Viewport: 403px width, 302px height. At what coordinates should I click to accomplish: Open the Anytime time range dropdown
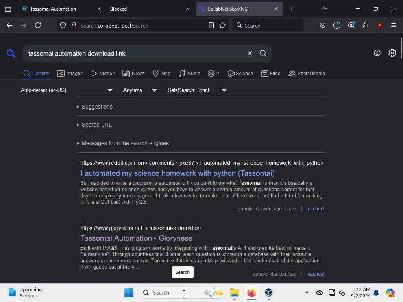pyautogui.click(x=140, y=90)
